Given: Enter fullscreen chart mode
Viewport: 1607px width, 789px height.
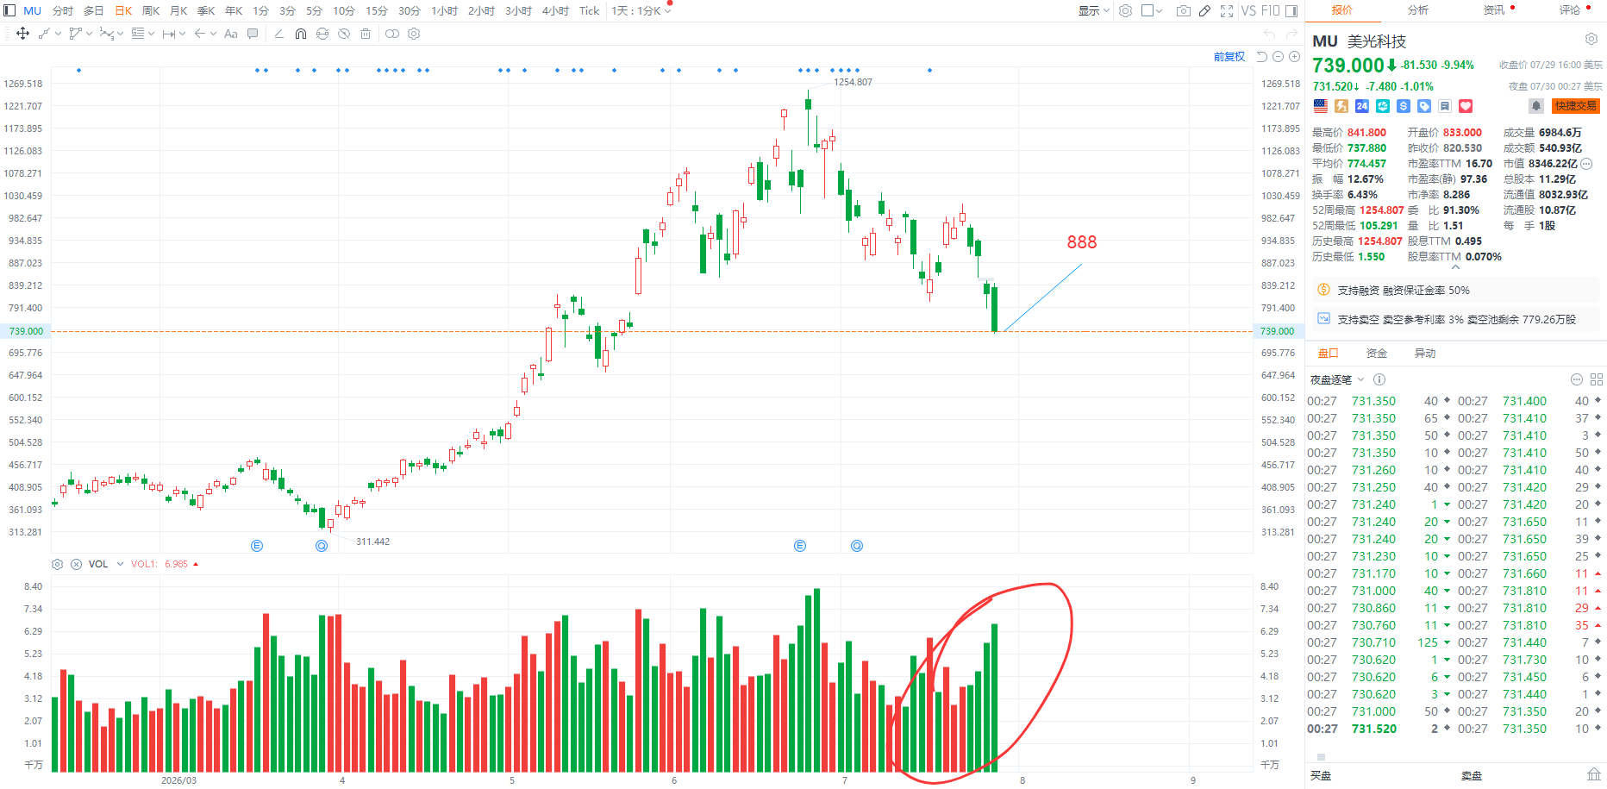Looking at the screenshot, I should coord(1227,10).
